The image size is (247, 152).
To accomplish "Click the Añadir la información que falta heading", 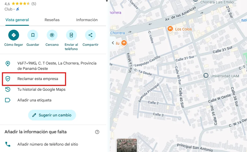I will 36,132.
